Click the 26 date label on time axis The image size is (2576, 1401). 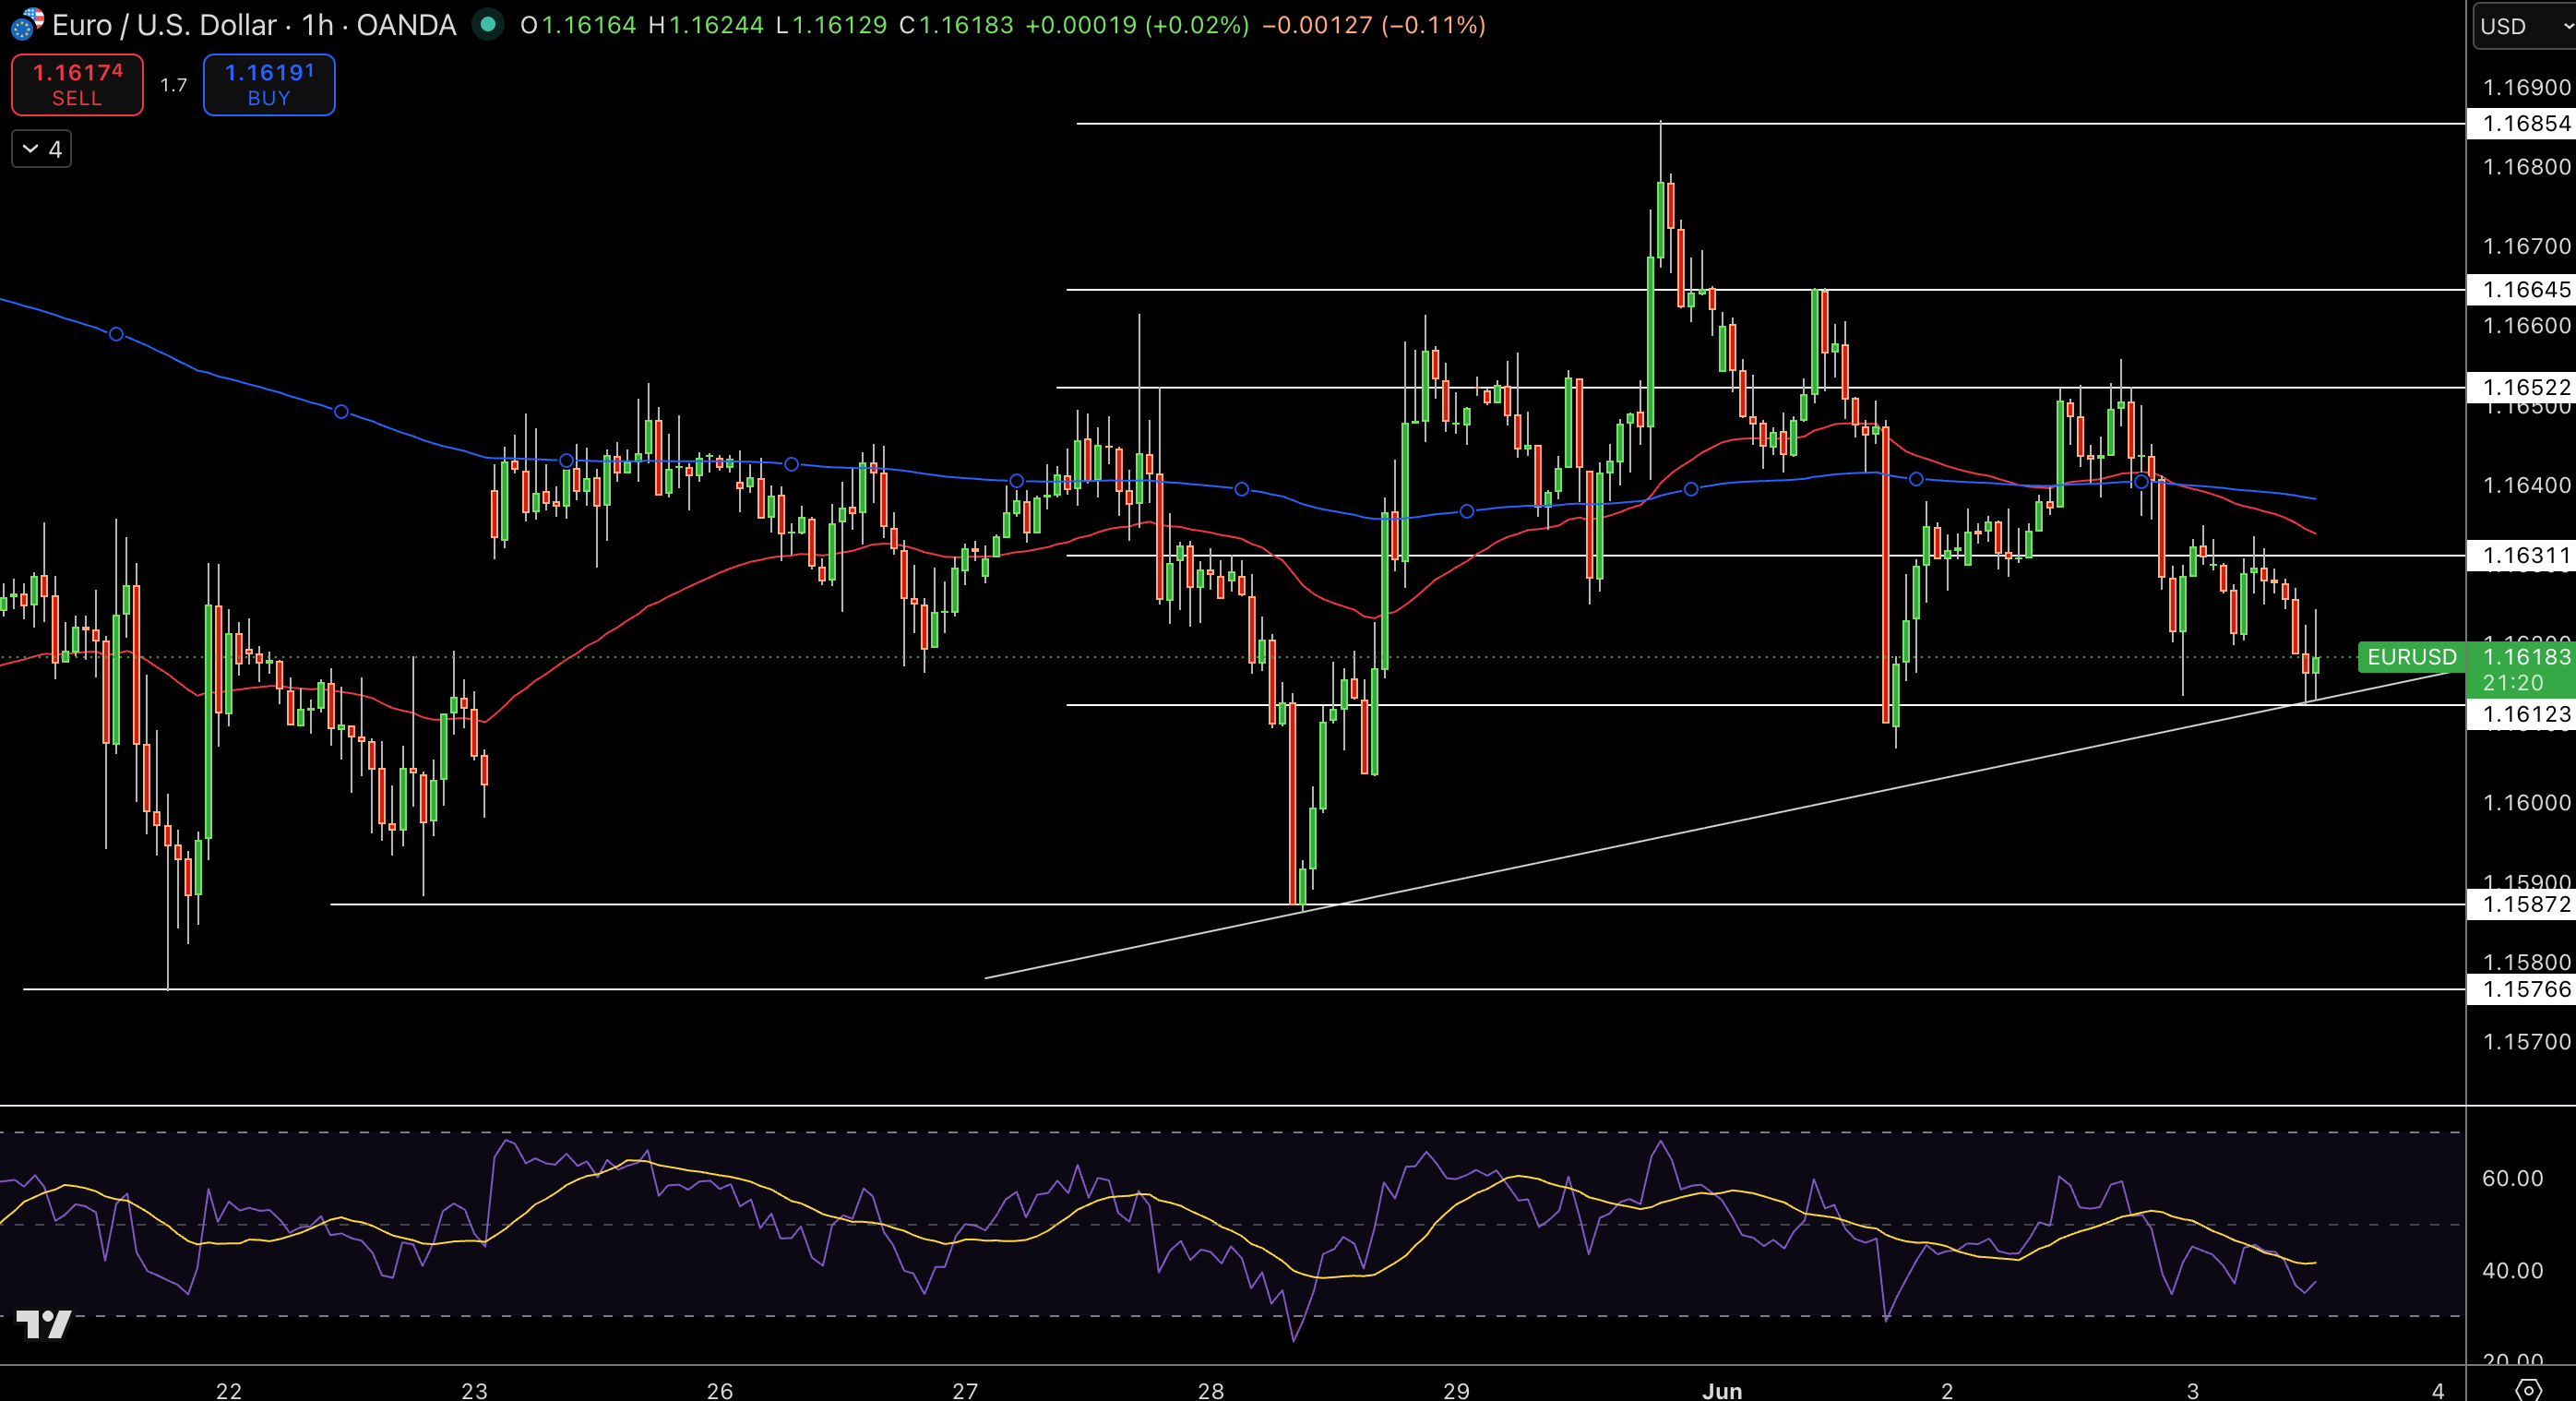tap(720, 1390)
